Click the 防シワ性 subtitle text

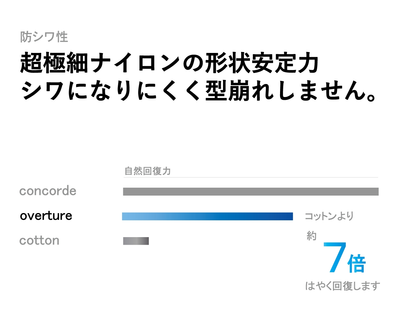click(x=44, y=37)
